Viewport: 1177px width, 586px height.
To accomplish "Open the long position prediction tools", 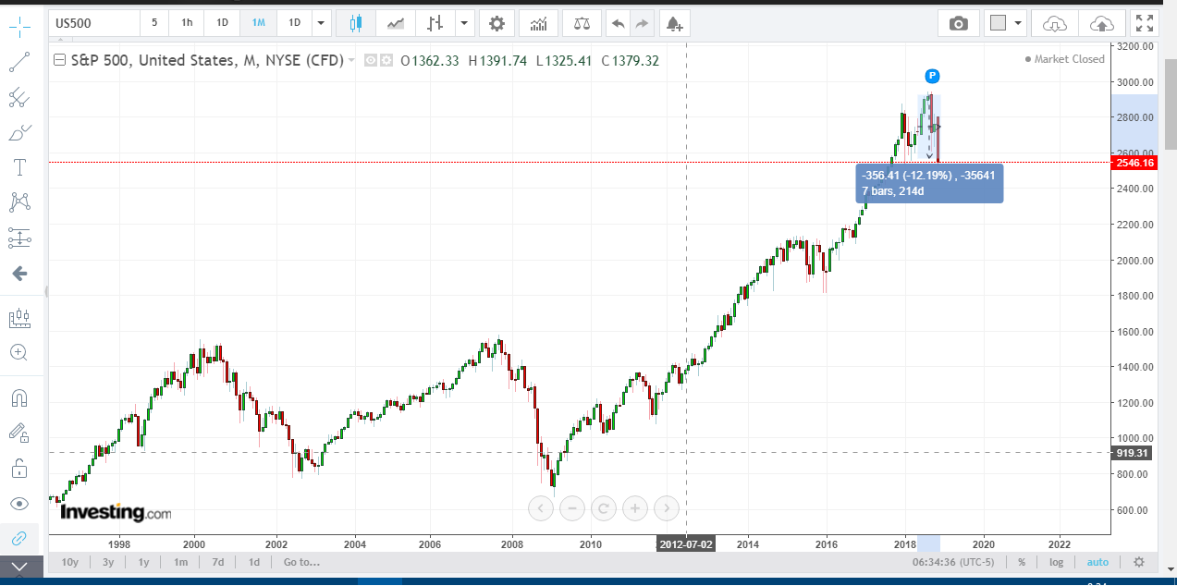I will pyautogui.click(x=19, y=238).
